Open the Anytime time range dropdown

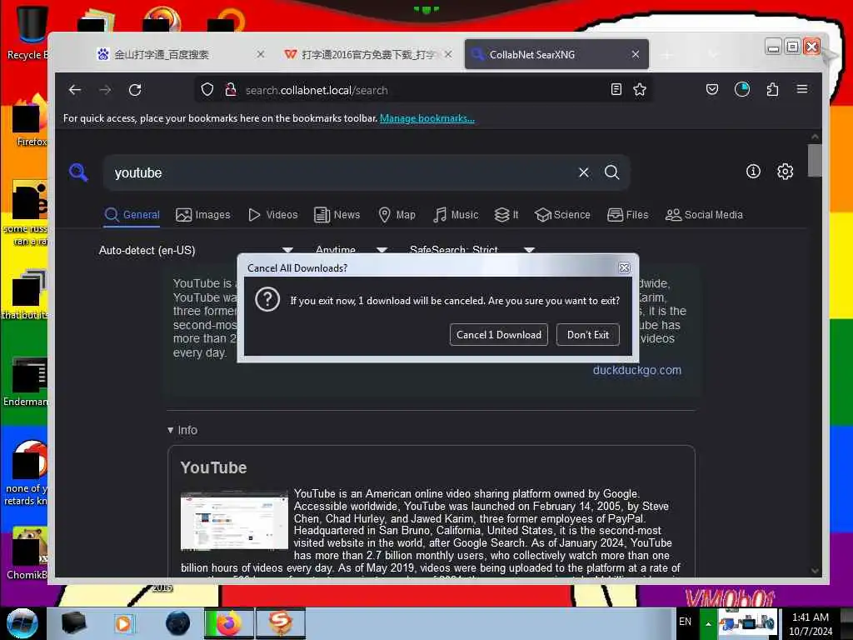(352, 250)
